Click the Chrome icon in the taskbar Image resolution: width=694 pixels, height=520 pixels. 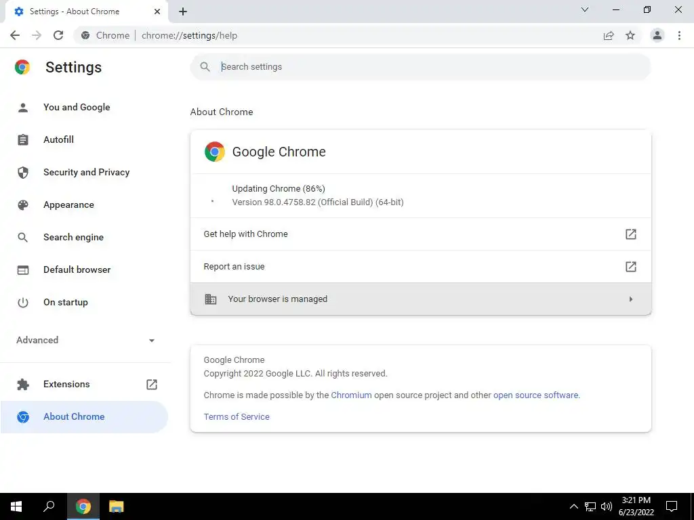pos(83,506)
